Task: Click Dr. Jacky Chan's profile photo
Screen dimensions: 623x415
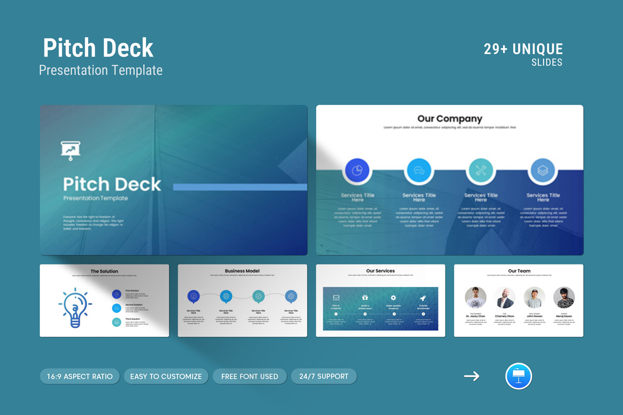Action: pos(476,298)
